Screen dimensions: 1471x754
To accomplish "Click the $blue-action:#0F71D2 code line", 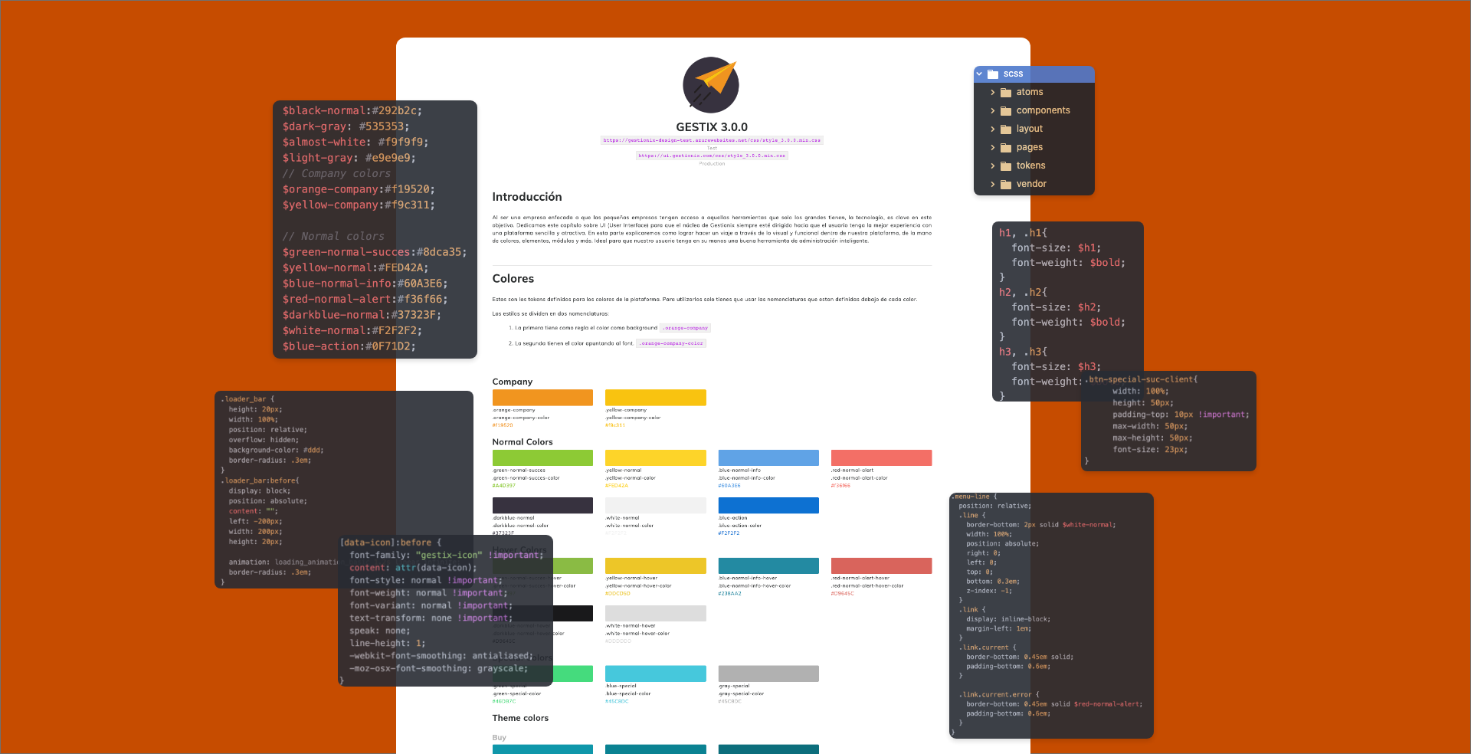I will coord(349,346).
